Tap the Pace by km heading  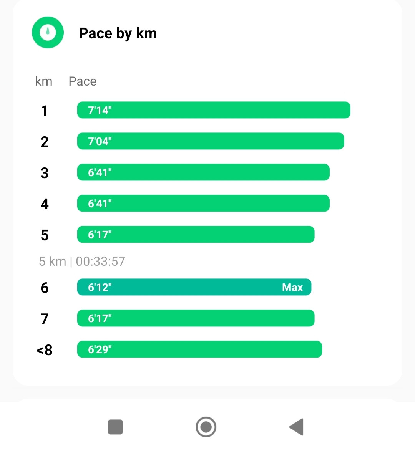click(x=118, y=33)
